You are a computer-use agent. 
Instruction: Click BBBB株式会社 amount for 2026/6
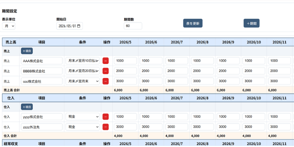[151, 71]
